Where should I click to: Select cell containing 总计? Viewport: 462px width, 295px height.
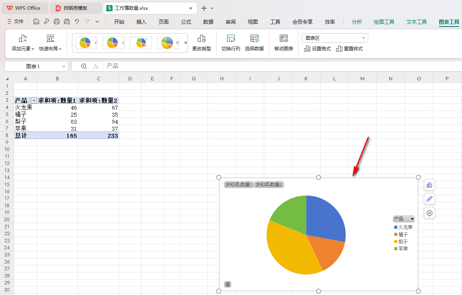click(x=25, y=135)
